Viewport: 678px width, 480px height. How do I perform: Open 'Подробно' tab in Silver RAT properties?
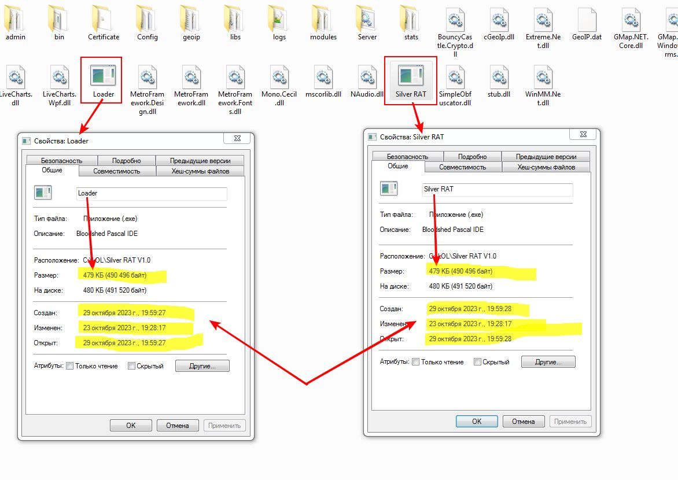pyautogui.click(x=473, y=157)
